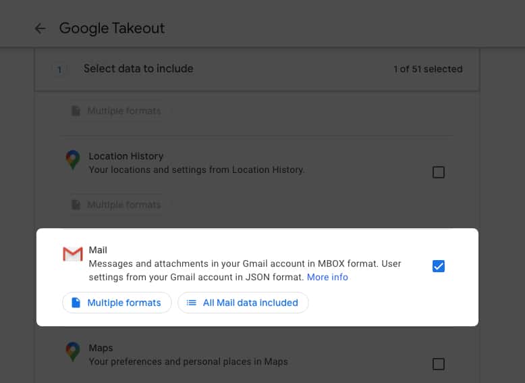Open Multiple formats button under Mail
Viewport: 525px width, 383px height.
[x=117, y=303]
